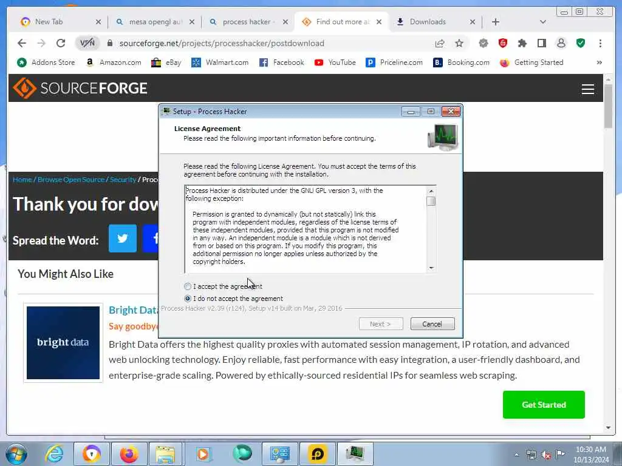Image resolution: width=622 pixels, height=466 pixels.
Task: Open the extensions puzzle icon
Action: (522, 43)
